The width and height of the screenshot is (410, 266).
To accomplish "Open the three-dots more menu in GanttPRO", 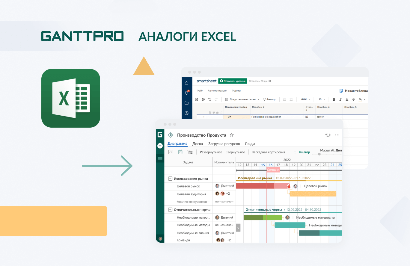I will point(337,135).
